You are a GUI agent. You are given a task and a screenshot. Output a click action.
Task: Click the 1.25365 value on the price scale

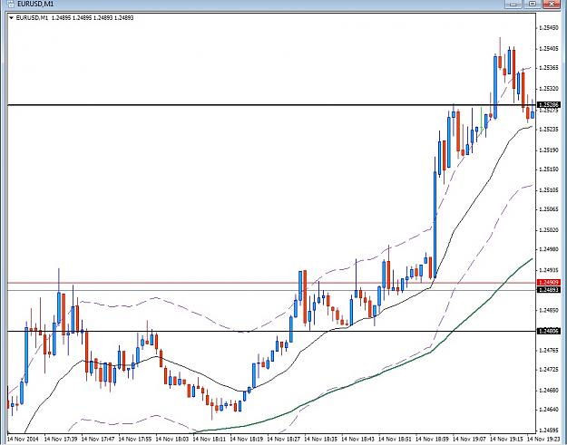pos(549,68)
